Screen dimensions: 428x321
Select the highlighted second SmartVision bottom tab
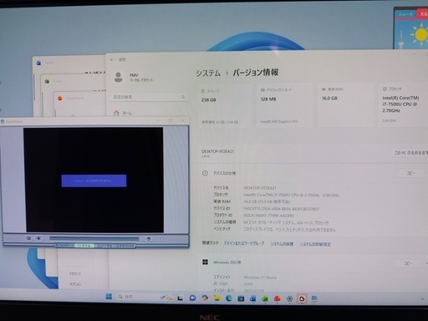tap(84, 246)
